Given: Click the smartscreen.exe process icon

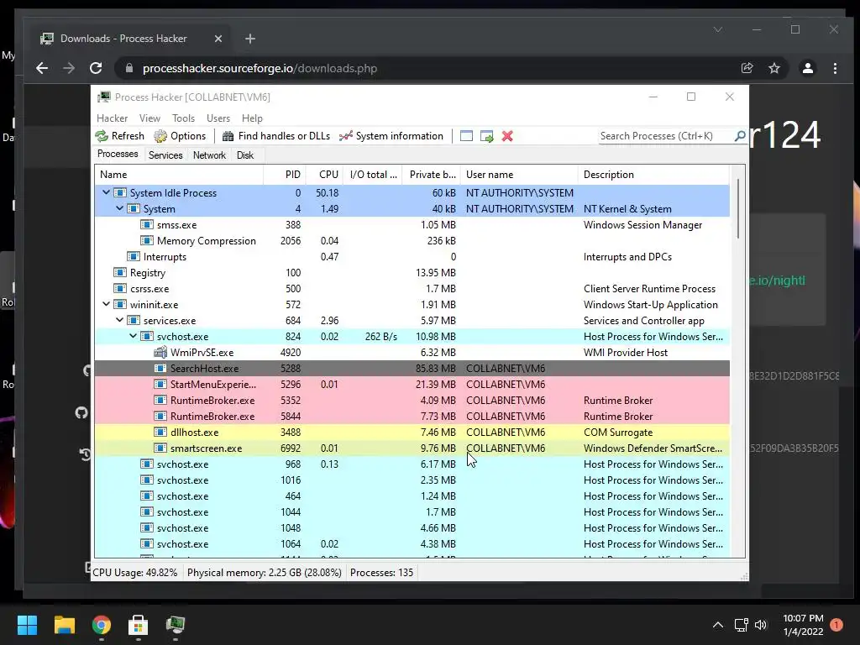Looking at the screenshot, I should pyautogui.click(x=160, y=448).
